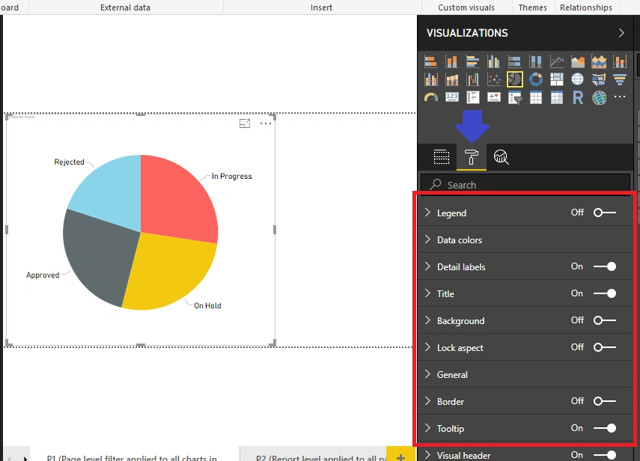
Task: Select the Stacked bar chart visual
Action: pos(430,61)
